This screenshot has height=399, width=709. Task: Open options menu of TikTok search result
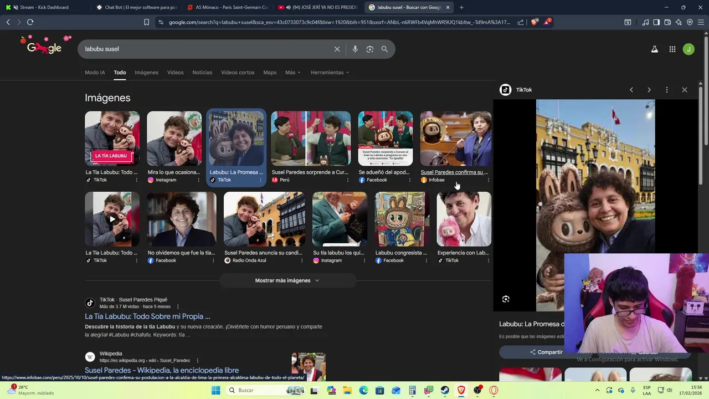coord(178,306)
